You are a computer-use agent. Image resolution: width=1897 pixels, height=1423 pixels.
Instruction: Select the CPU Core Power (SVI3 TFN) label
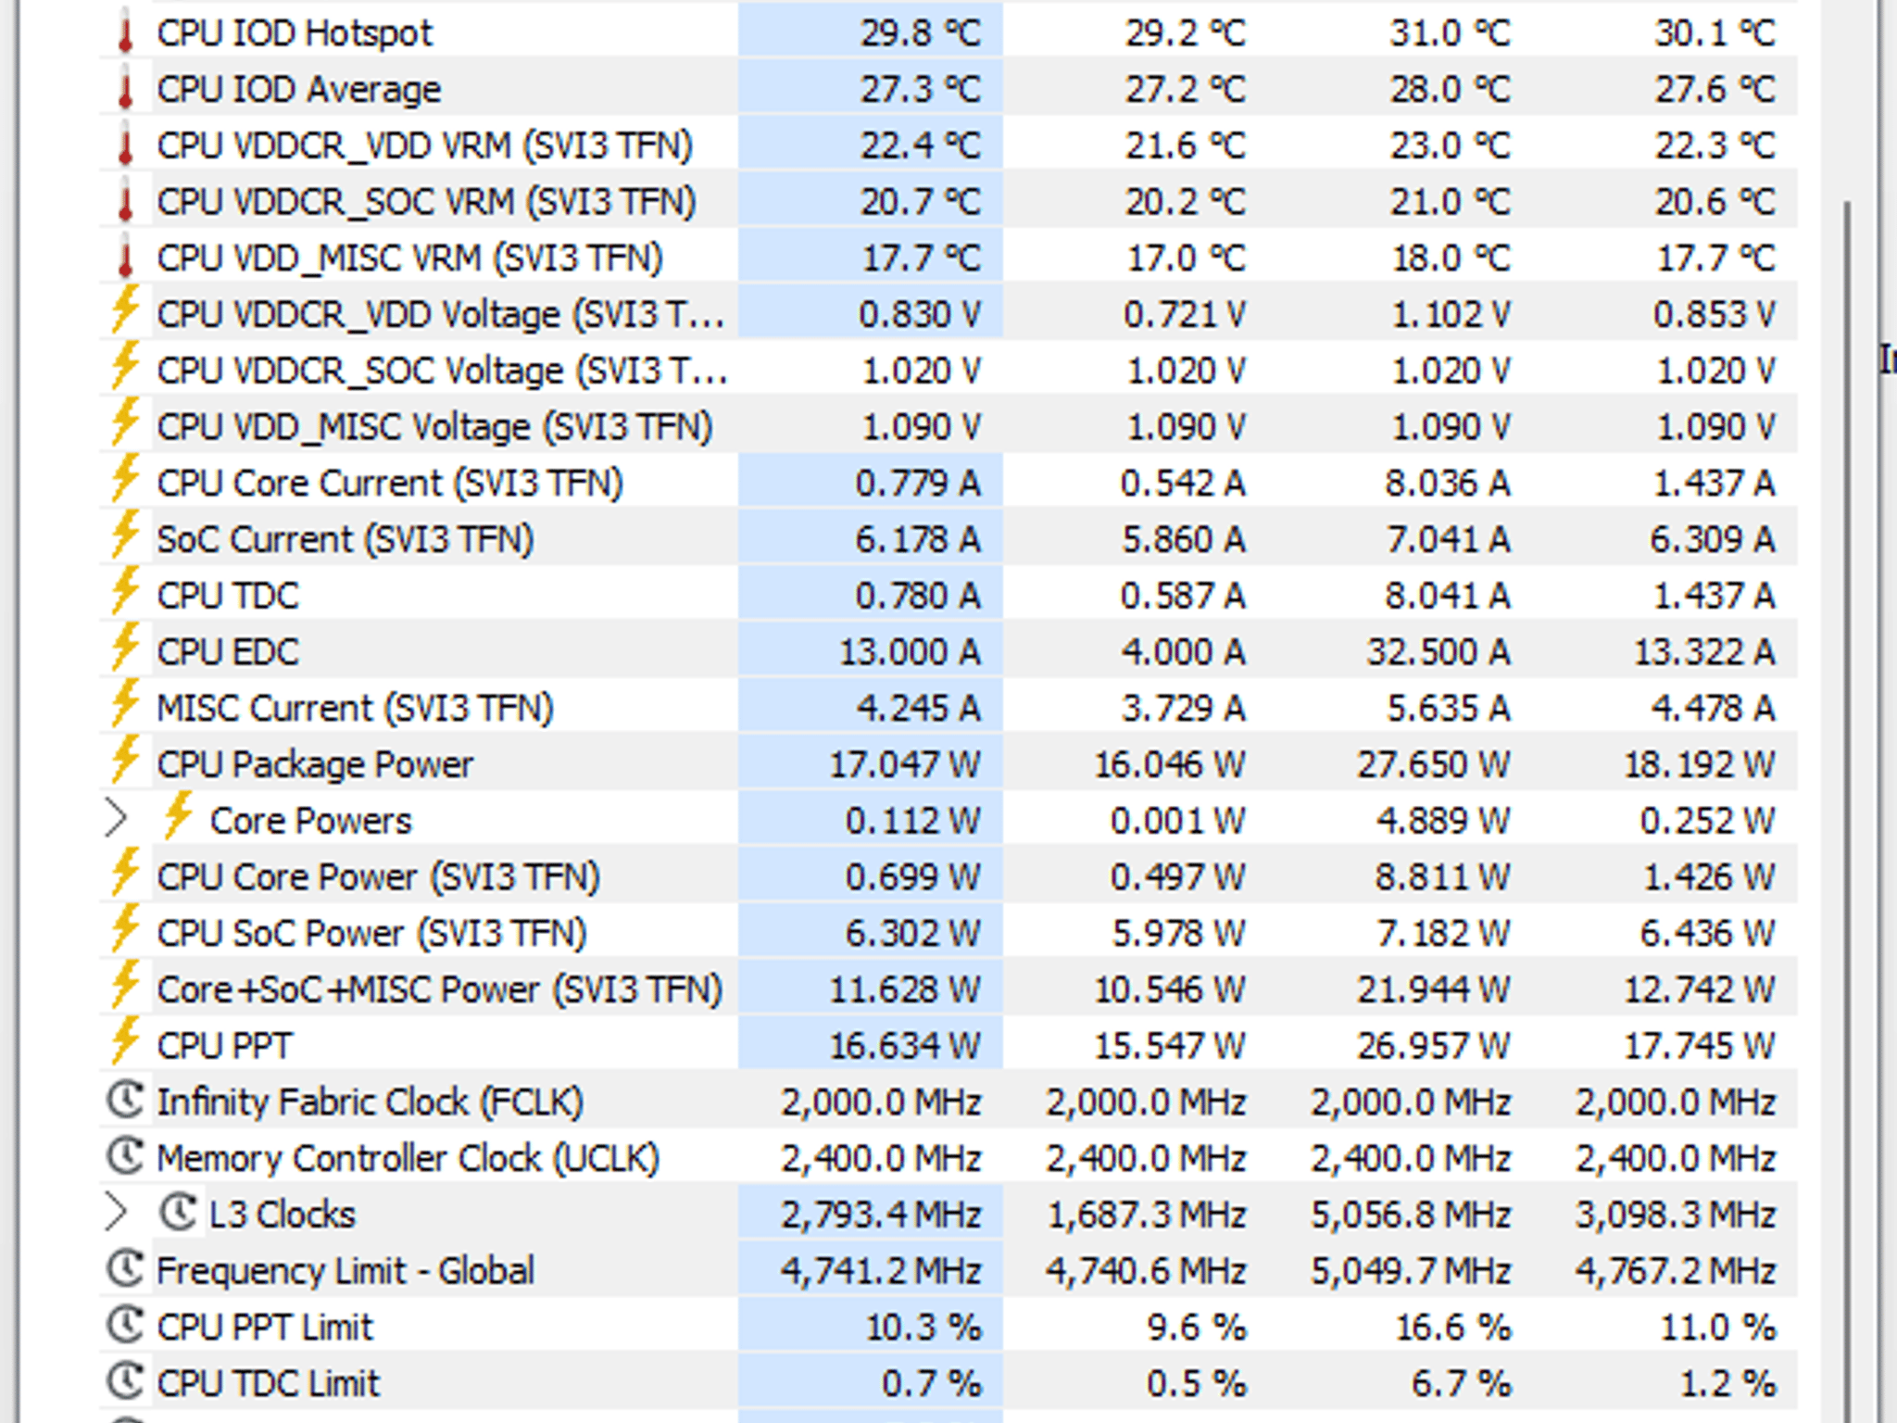click(x=379, y=878)
